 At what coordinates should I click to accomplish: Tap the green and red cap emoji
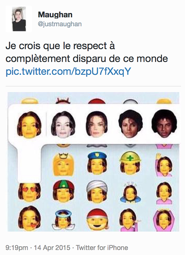click(x=64, y=192)
